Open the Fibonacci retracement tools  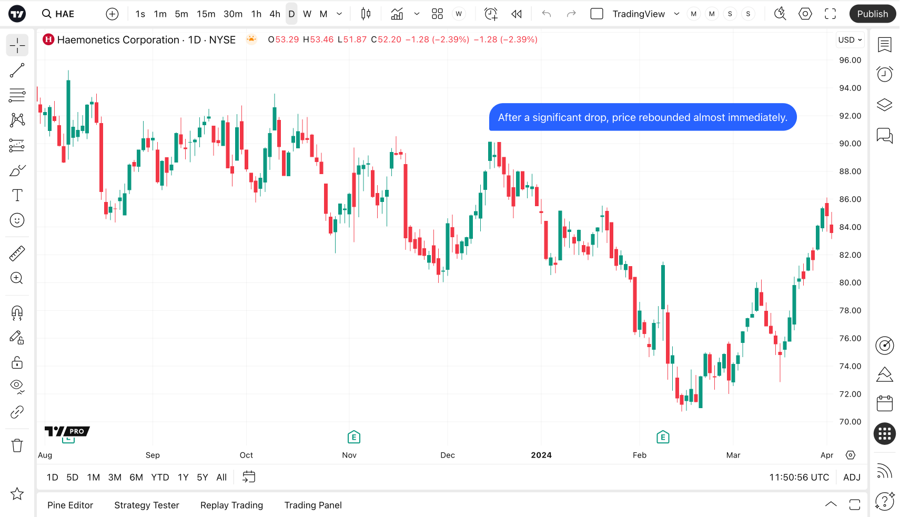pos(17,95)
